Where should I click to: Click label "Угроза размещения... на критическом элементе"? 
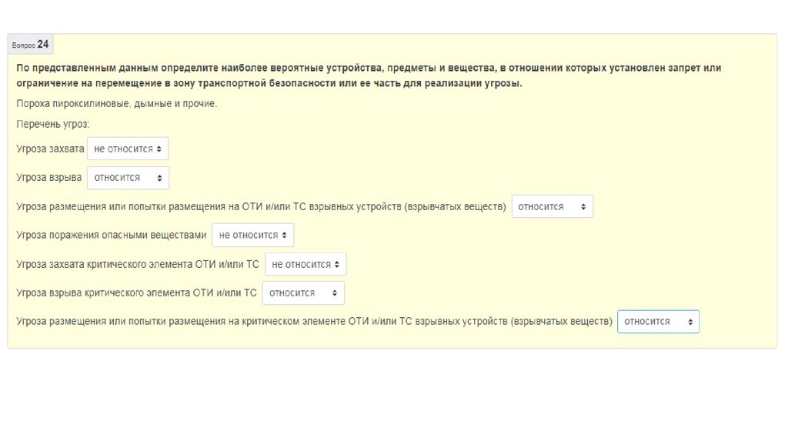[314, 322]
